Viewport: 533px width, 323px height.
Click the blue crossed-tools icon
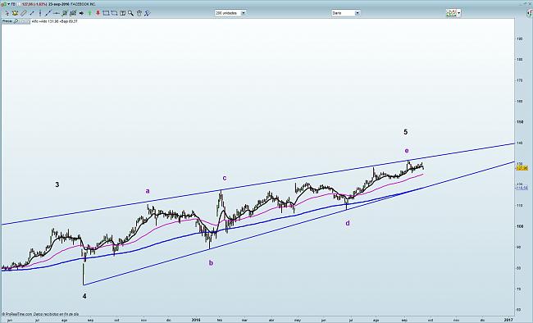tap(148, 13)
